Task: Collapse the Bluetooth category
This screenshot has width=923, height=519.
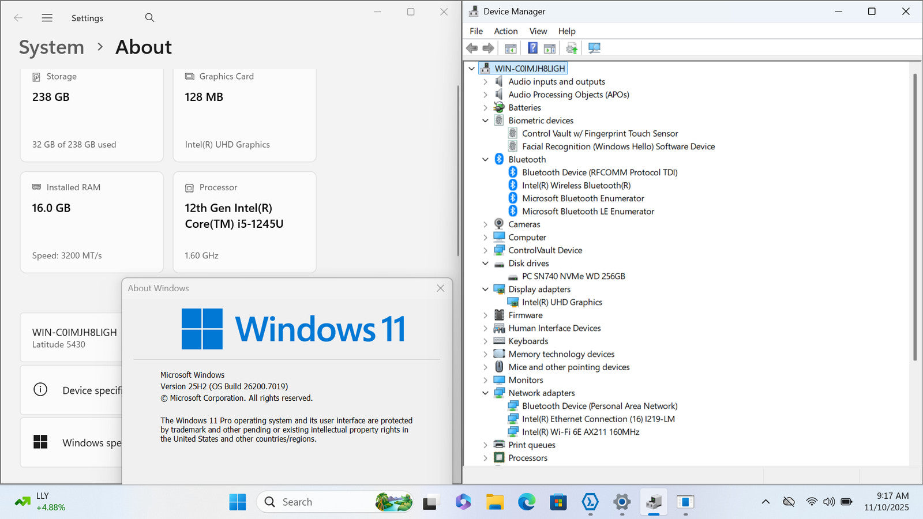Action: (x=485, y=160)
